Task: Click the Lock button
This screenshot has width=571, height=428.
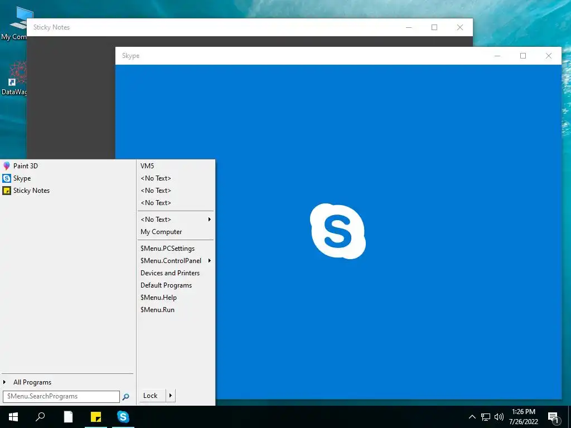Action: (152, 396)
